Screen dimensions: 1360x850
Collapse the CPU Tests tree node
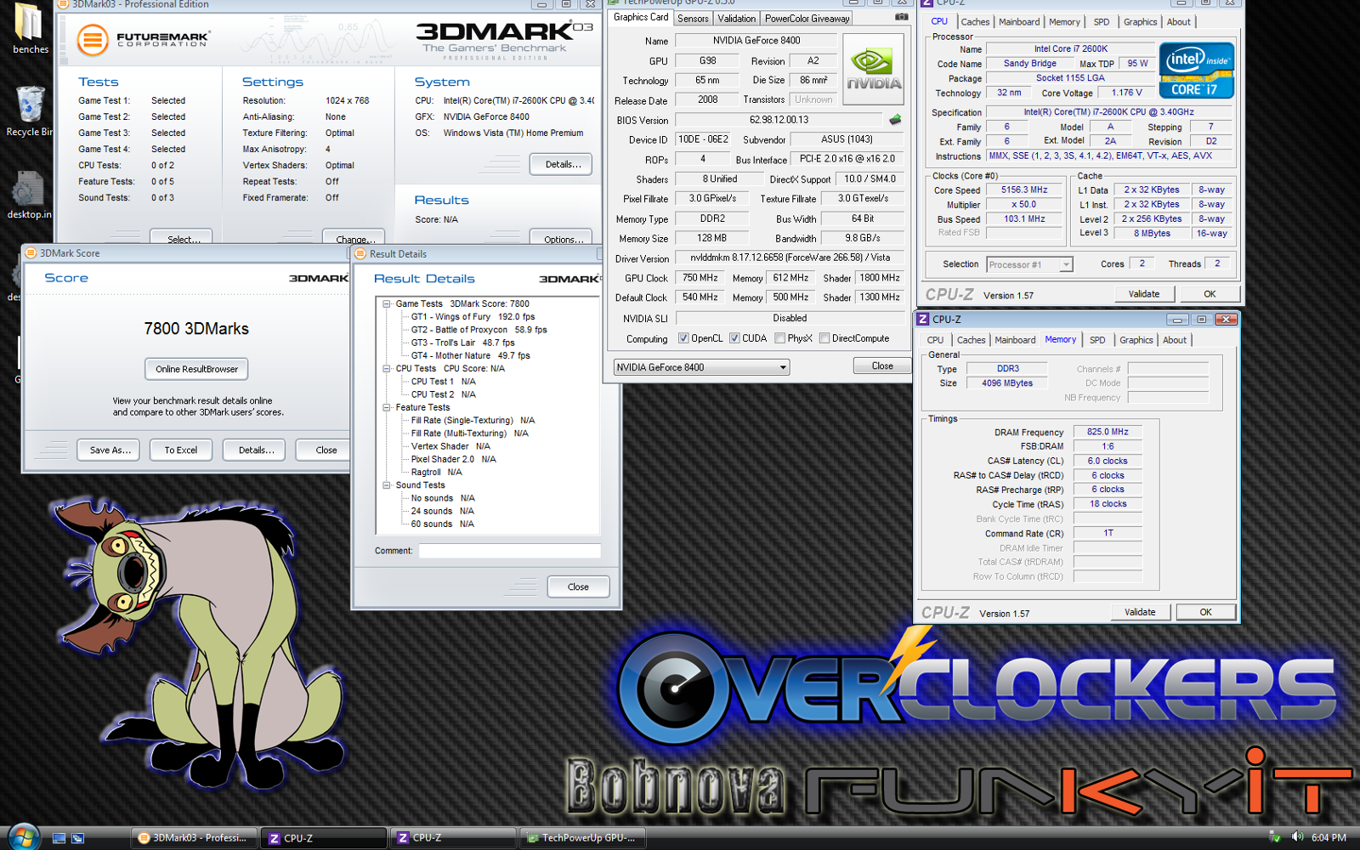point(386,369)
